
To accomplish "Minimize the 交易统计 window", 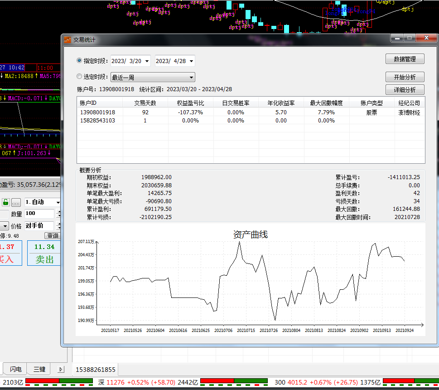I will pos(397,38).
